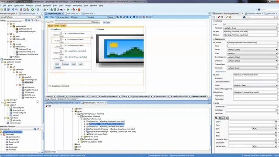
Task: Click the first style tab icon above Color
Action: pyautogui.click(x=216, y=118)
